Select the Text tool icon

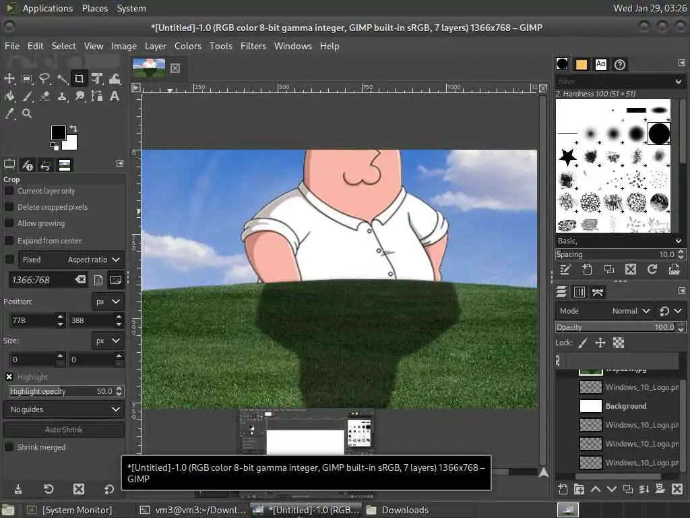(x=115, y=96)
